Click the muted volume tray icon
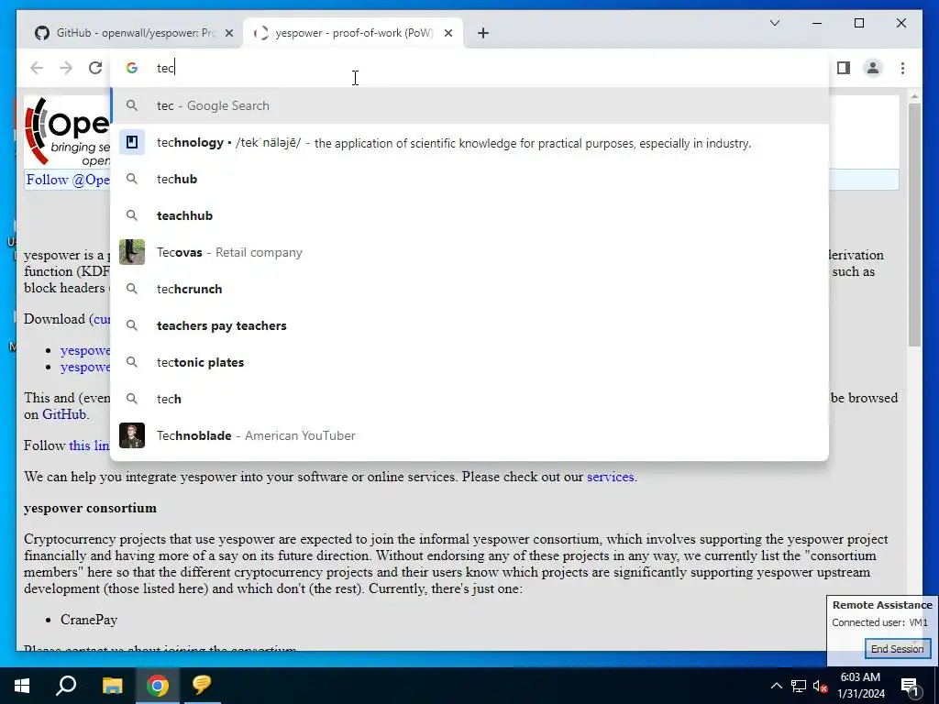939x704 pixels. pyautogui.click(x=820, y=686)
